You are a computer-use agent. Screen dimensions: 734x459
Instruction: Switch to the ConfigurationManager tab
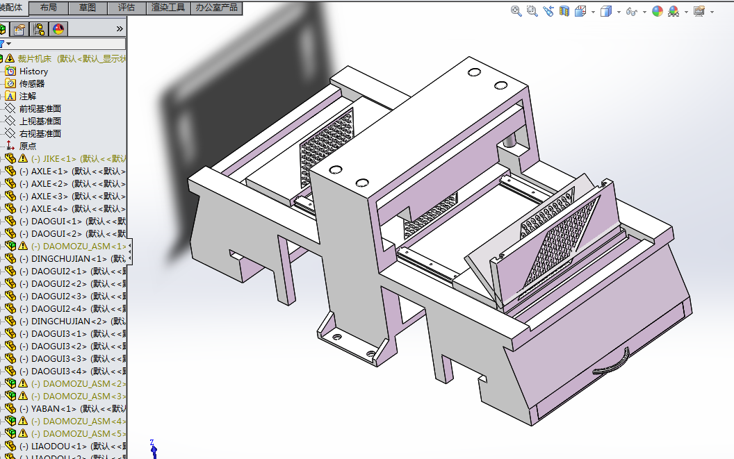pos(38,29)
